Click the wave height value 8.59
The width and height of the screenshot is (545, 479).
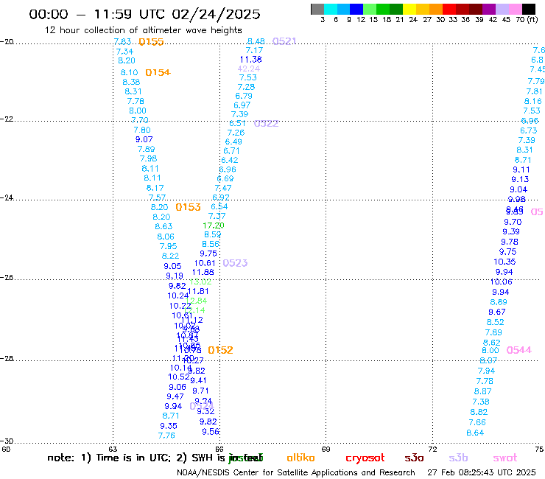coord(212,234)
